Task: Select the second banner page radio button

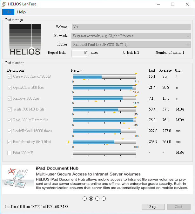Action: pyautogui.click(x=91, y=199)
